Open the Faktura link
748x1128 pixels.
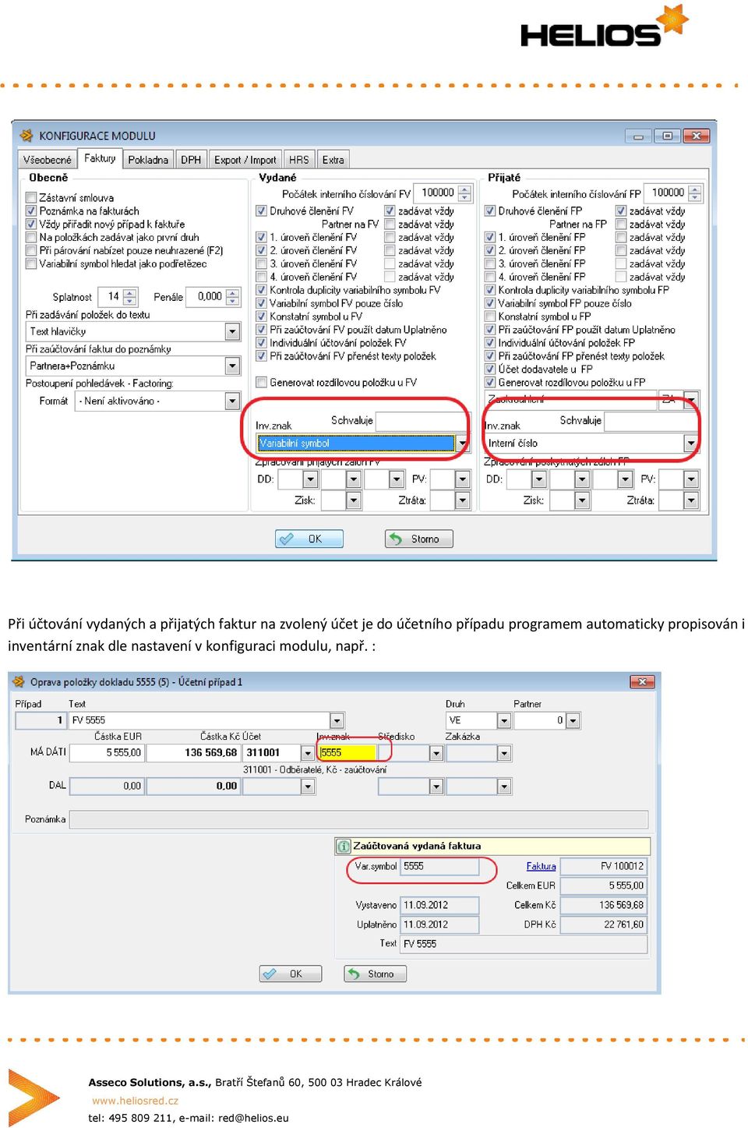coord(541,866)
